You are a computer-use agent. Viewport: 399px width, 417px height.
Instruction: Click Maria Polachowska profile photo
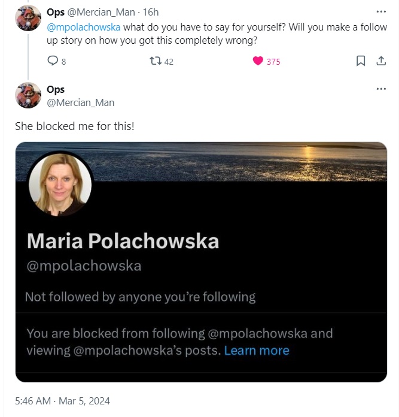pyautogui.click(x=60, y=183)
